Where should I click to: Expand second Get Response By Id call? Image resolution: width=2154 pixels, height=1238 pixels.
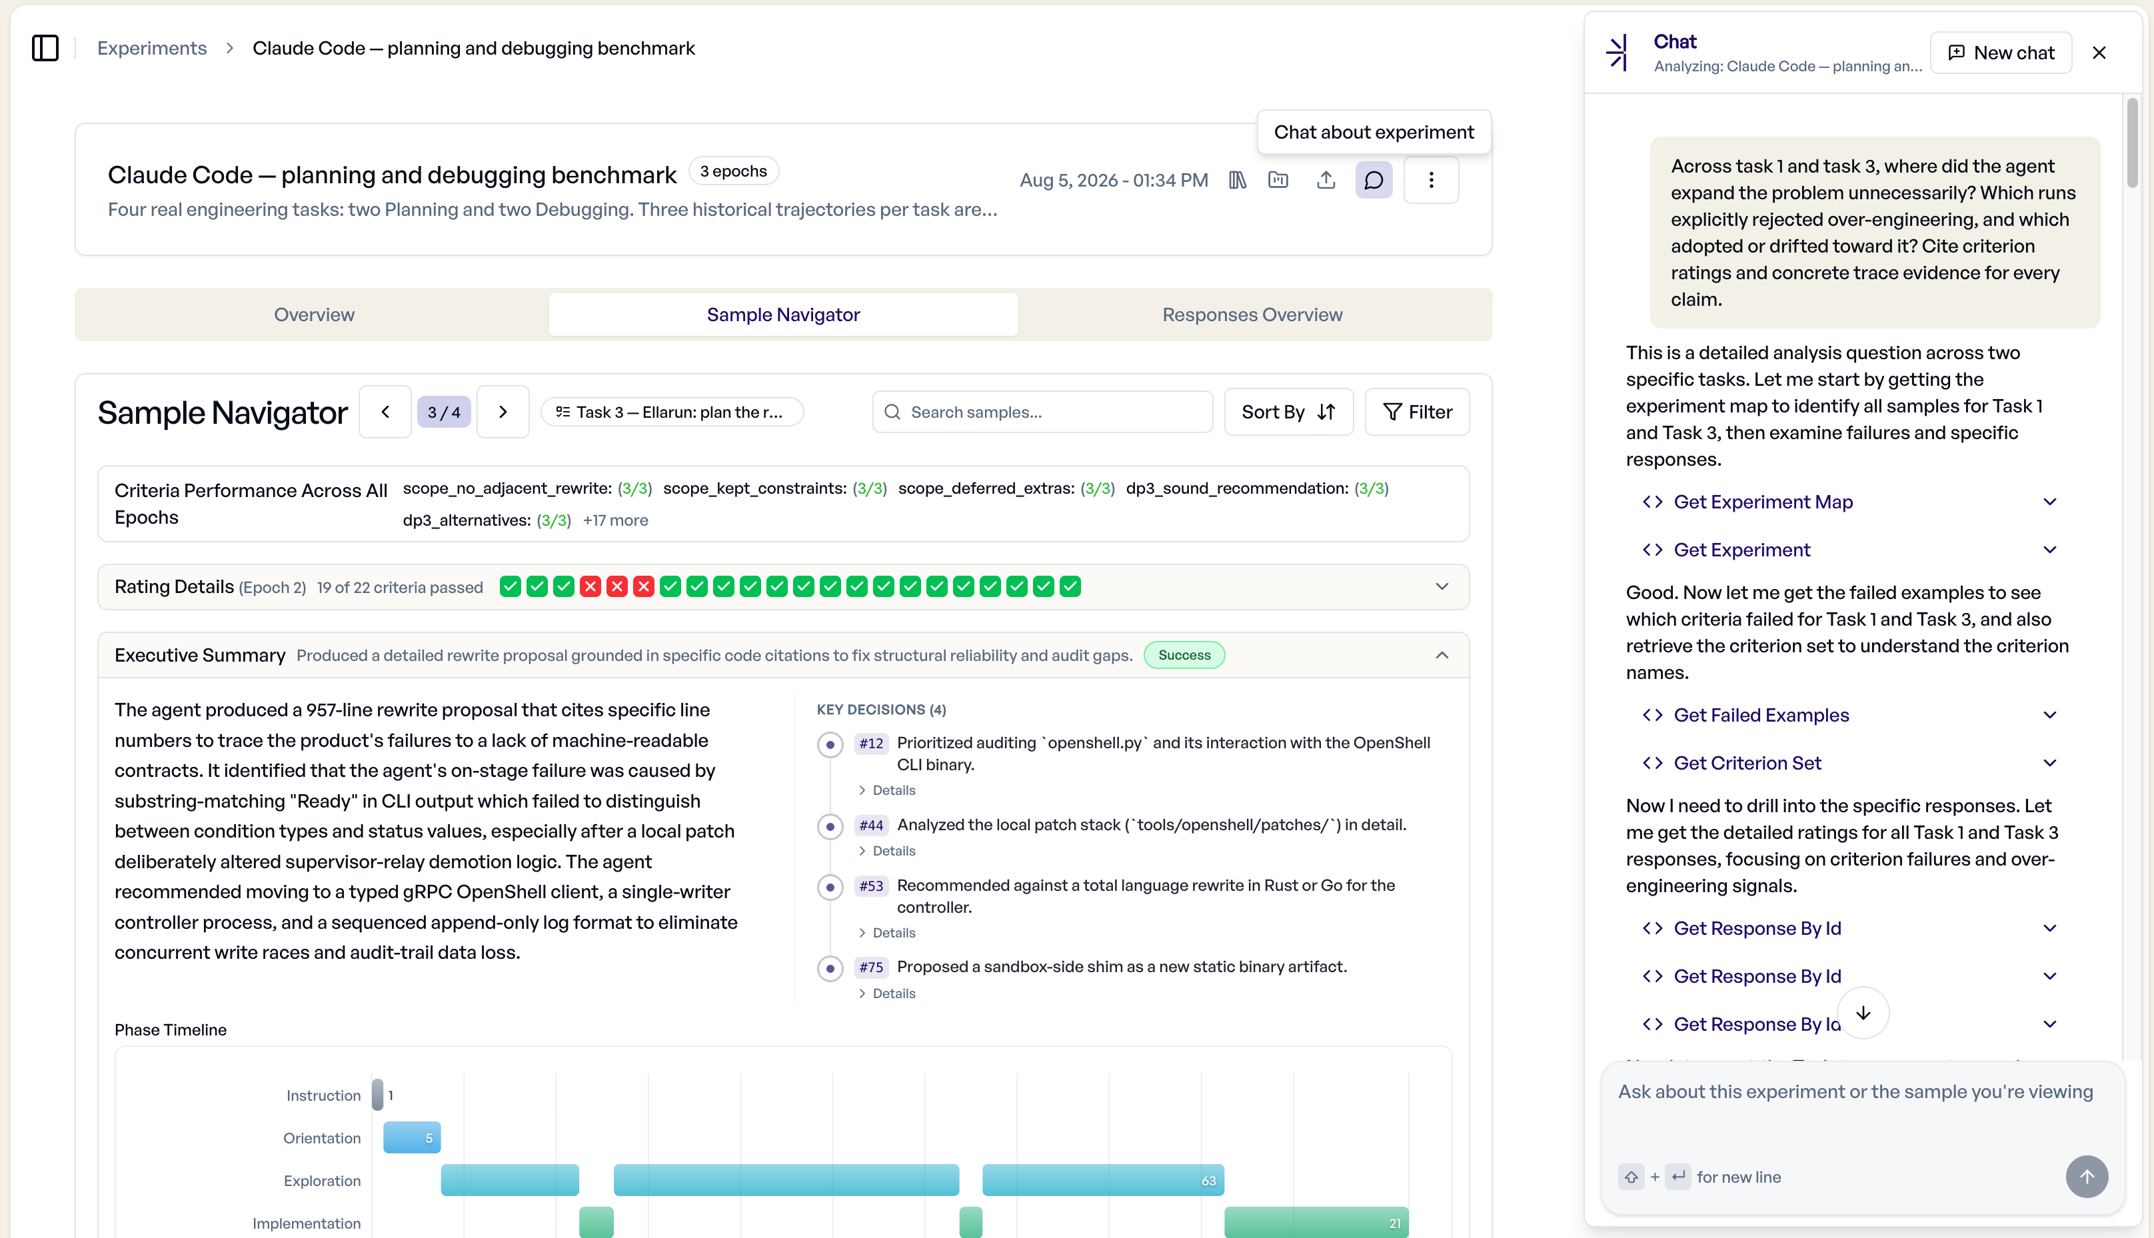point(2049,977)
